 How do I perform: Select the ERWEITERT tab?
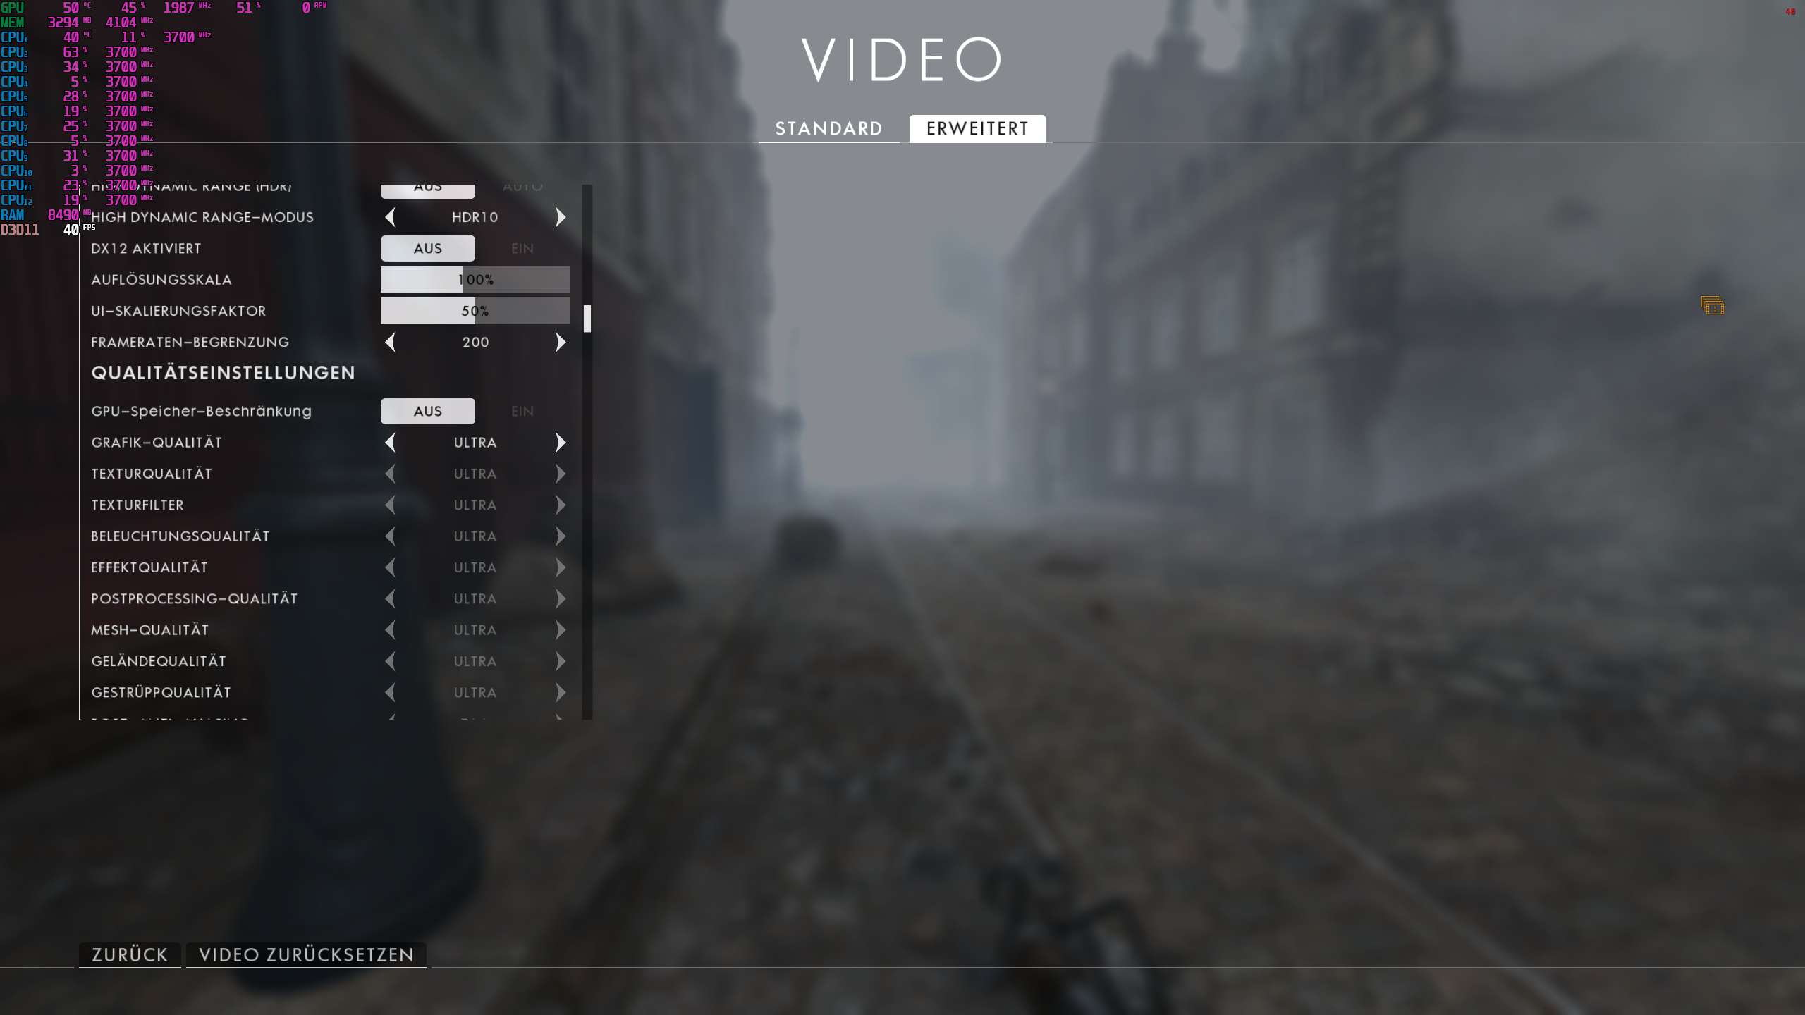pos(977,129)
